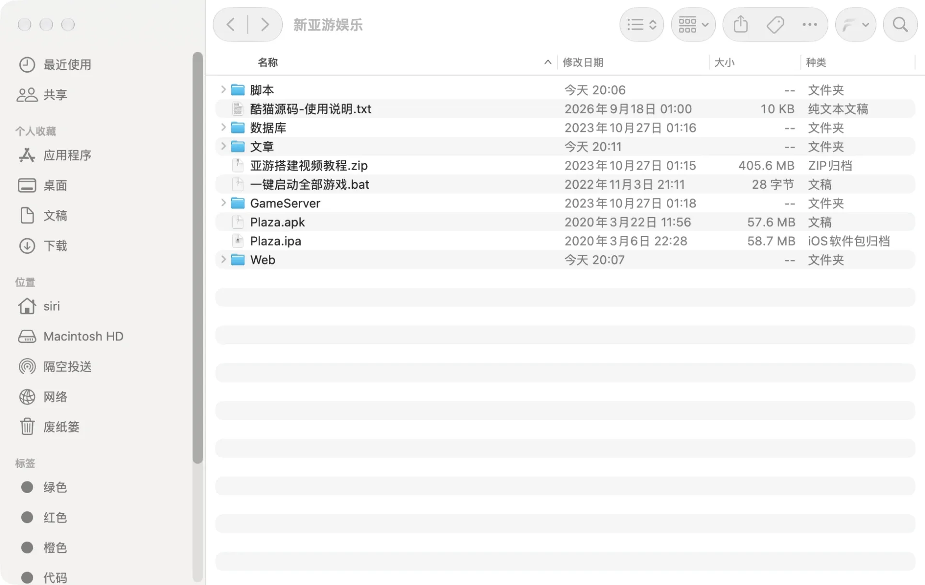
Task: Select the Plaza.ipa file icon
Action: click(238, 241)
